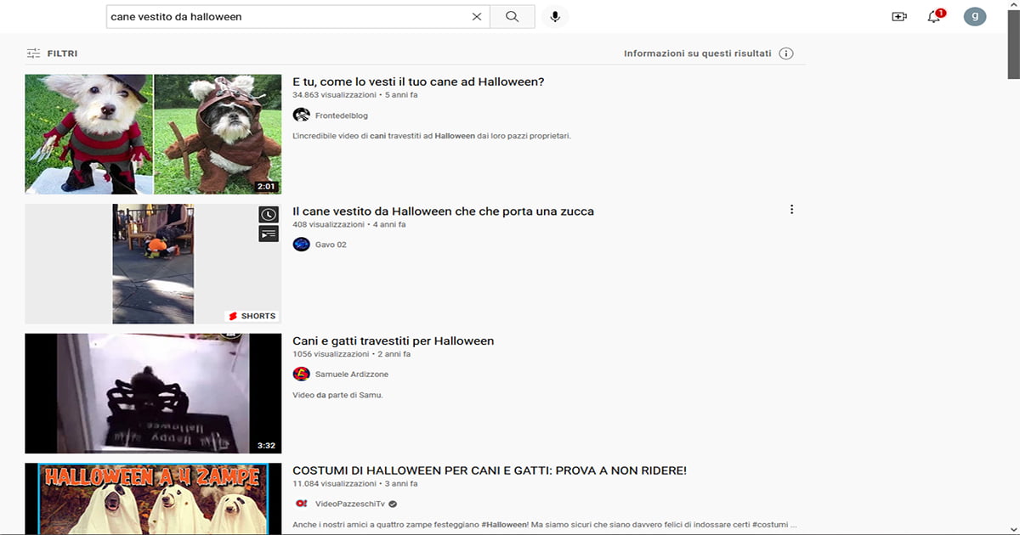Screen dimensions: 1020x535
Task: Play the Halloween a 4 Zampe thumbnail
Action: click(153, 498)
